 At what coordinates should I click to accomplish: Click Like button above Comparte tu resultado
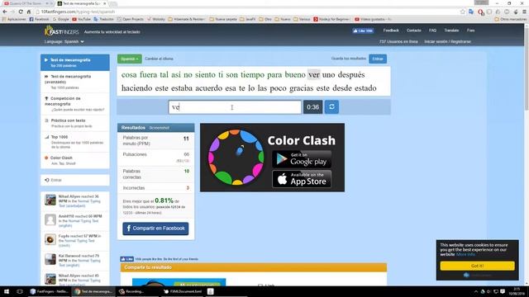point(126,259)
